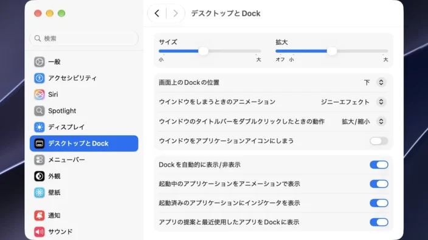Open the サウンド speaker icon
This screenshot has width=428, height=240.
[x=40, y=232]
